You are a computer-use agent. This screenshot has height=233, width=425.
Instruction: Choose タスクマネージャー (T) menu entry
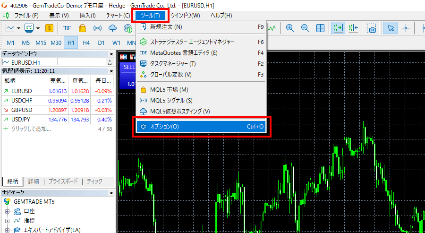click(x=201, y=64)
